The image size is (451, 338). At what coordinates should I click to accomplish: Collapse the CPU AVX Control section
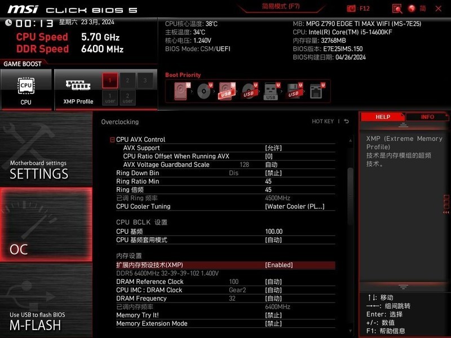112,139
